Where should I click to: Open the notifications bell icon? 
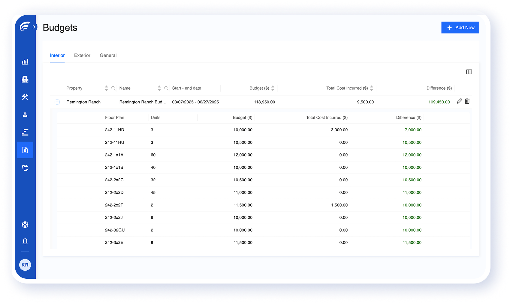[x=25, y=241]
